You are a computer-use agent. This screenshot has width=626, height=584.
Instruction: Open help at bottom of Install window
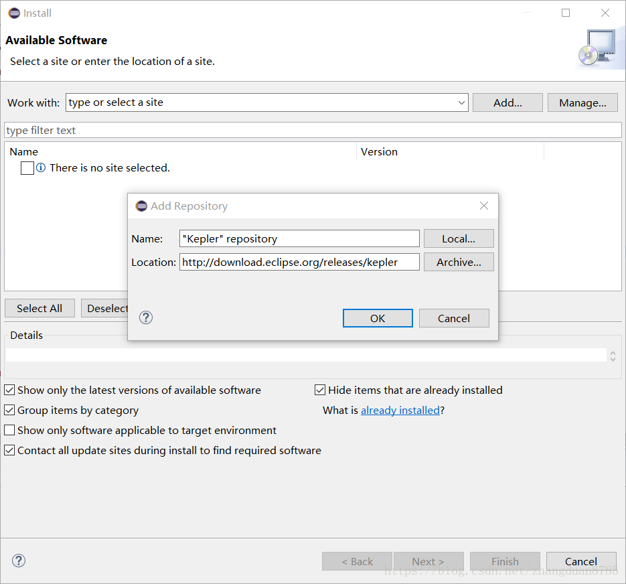pos(19,561)
